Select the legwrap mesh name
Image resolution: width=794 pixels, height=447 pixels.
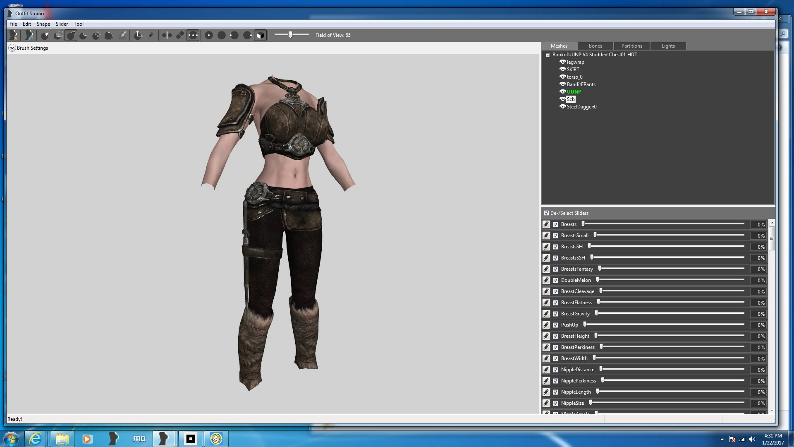pos(576,62)
